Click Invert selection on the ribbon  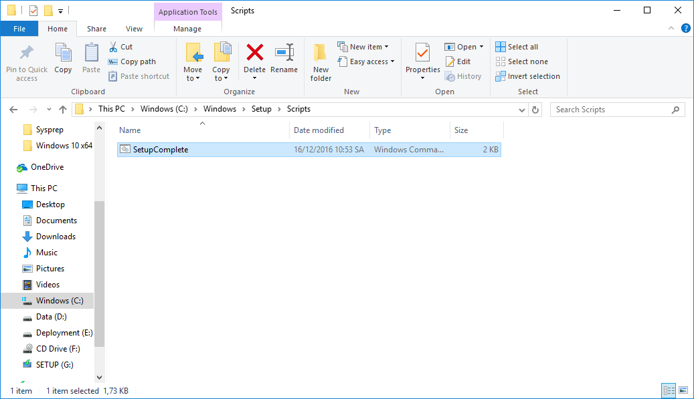528,76
